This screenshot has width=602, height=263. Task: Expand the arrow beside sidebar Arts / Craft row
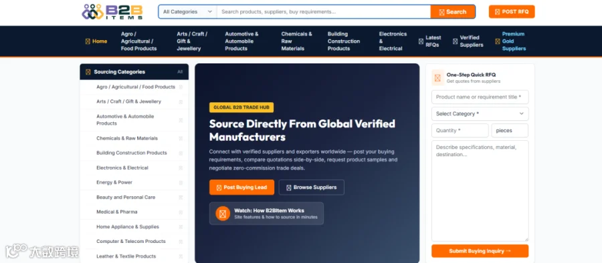[x=181, y=102]
